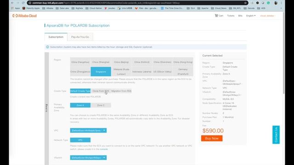Open the Data Lake bookmarks folder
This screenshot has height=165, width=294.
coord(62,8)
